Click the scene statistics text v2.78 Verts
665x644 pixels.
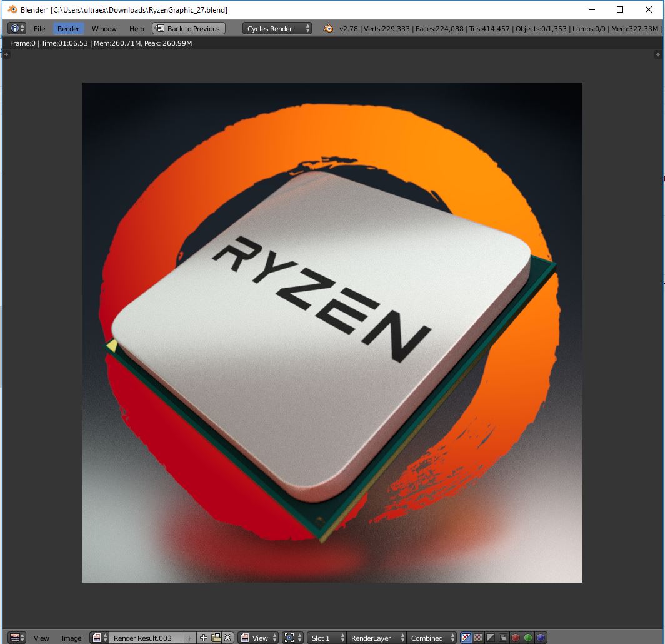tap(499, 29)
